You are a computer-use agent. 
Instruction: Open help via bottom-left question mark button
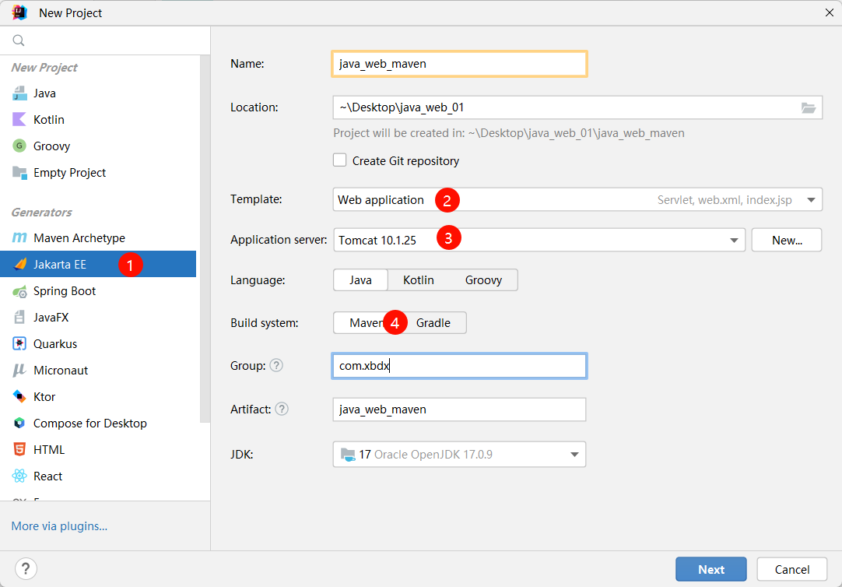click(x=26, y=569)
